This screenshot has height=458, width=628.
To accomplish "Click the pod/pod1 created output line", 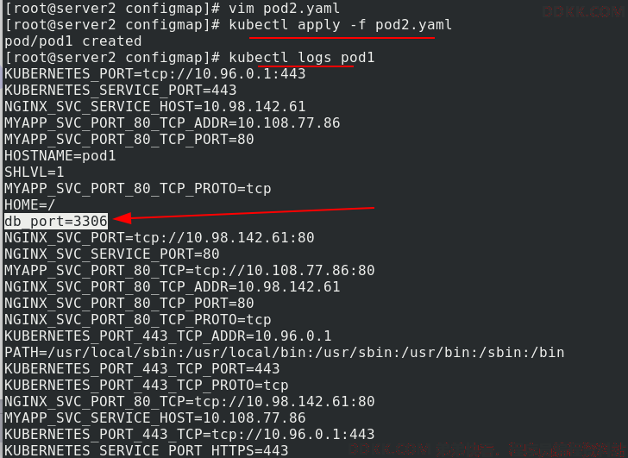I will [x=72, y=41].
